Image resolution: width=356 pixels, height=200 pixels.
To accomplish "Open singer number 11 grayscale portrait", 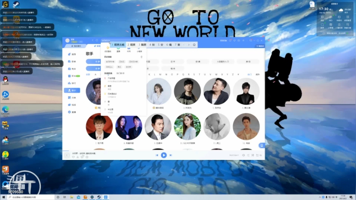I will coord(217,127).
